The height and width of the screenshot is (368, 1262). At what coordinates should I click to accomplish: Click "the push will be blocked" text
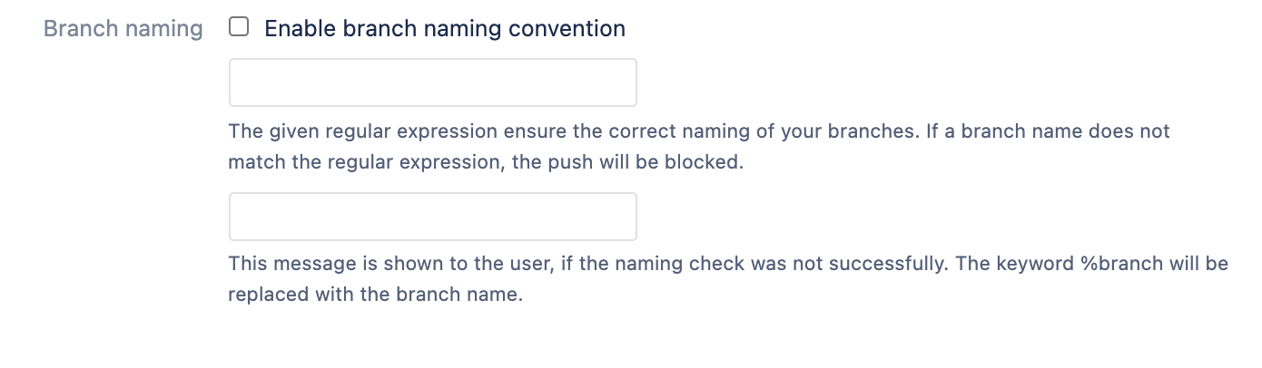coord(643,164)
